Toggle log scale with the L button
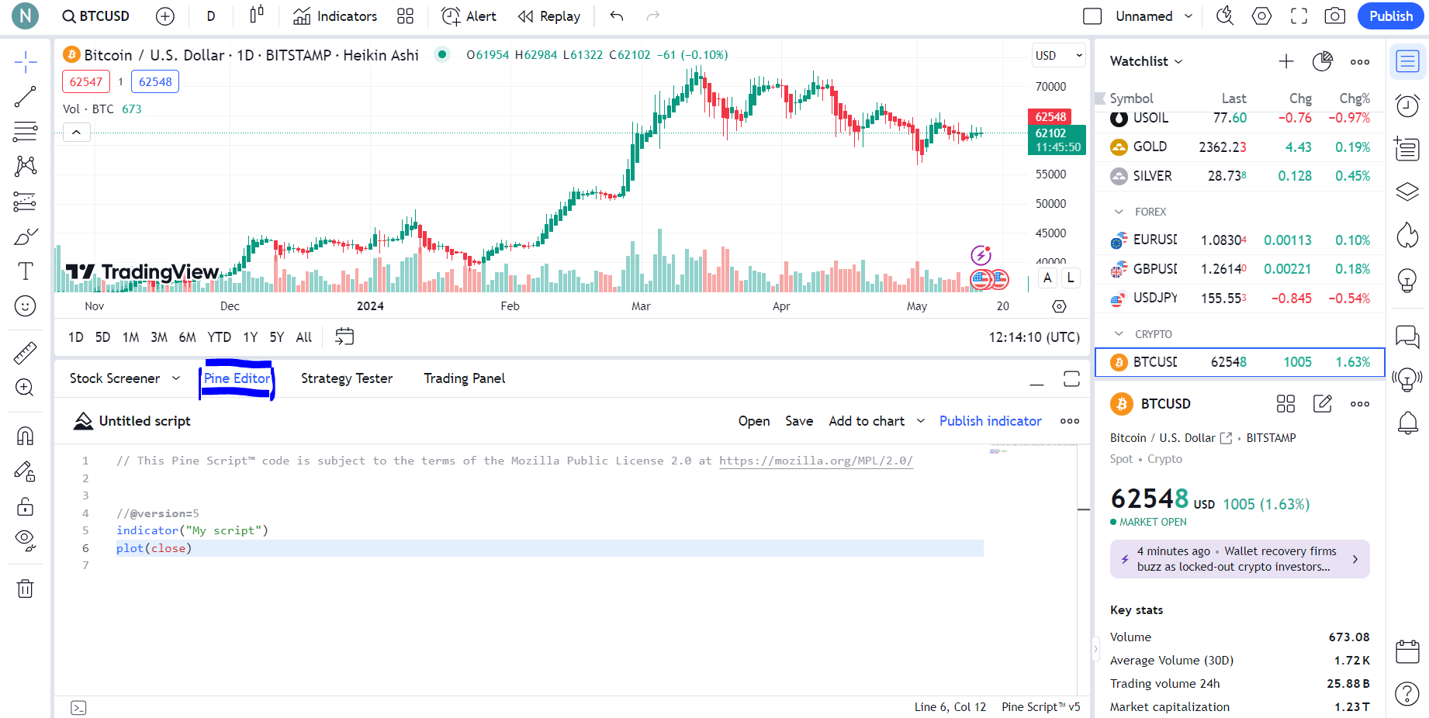The image size is (1429, 718). click(1071, 278)
